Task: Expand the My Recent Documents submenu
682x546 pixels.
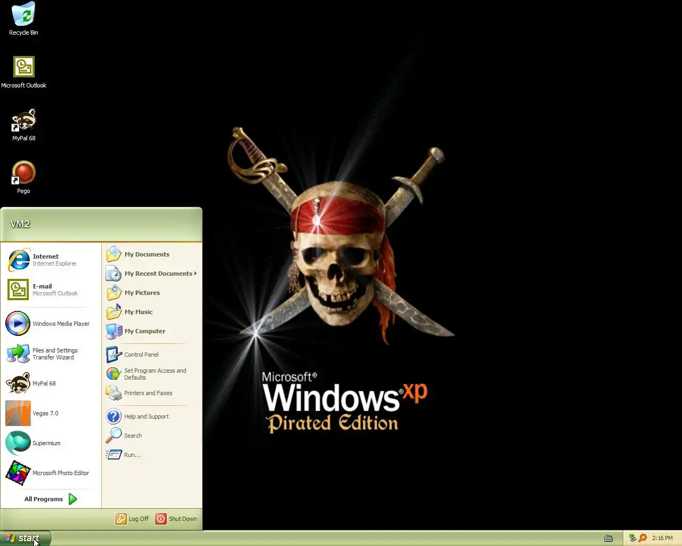Action: coord(152,274)
